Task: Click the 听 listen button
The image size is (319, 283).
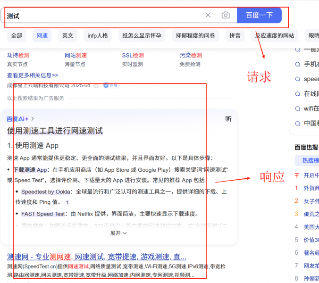Action: 228,119
